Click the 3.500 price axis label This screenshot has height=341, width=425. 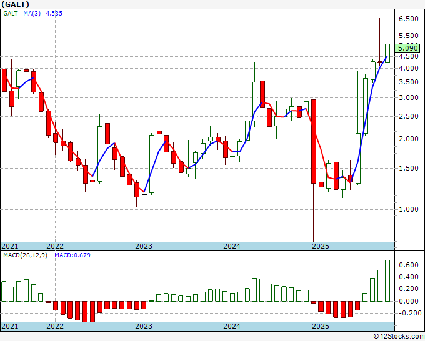click(409, 82)
